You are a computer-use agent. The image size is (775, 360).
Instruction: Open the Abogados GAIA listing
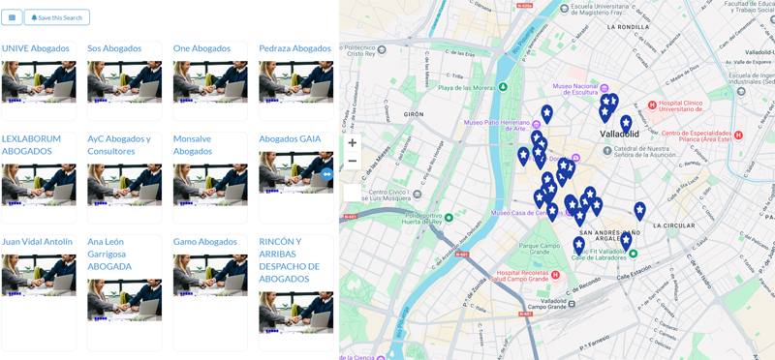[290, 138]
